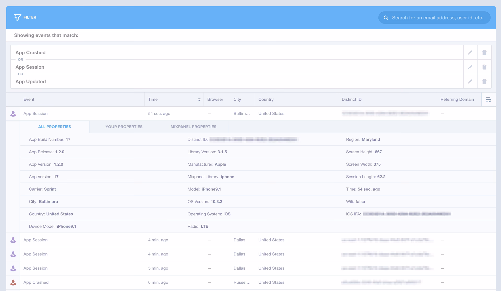This screenshot has height=291, width=501.
Task: Switch to the All Properties tab
Action: (x=55, y=127)
